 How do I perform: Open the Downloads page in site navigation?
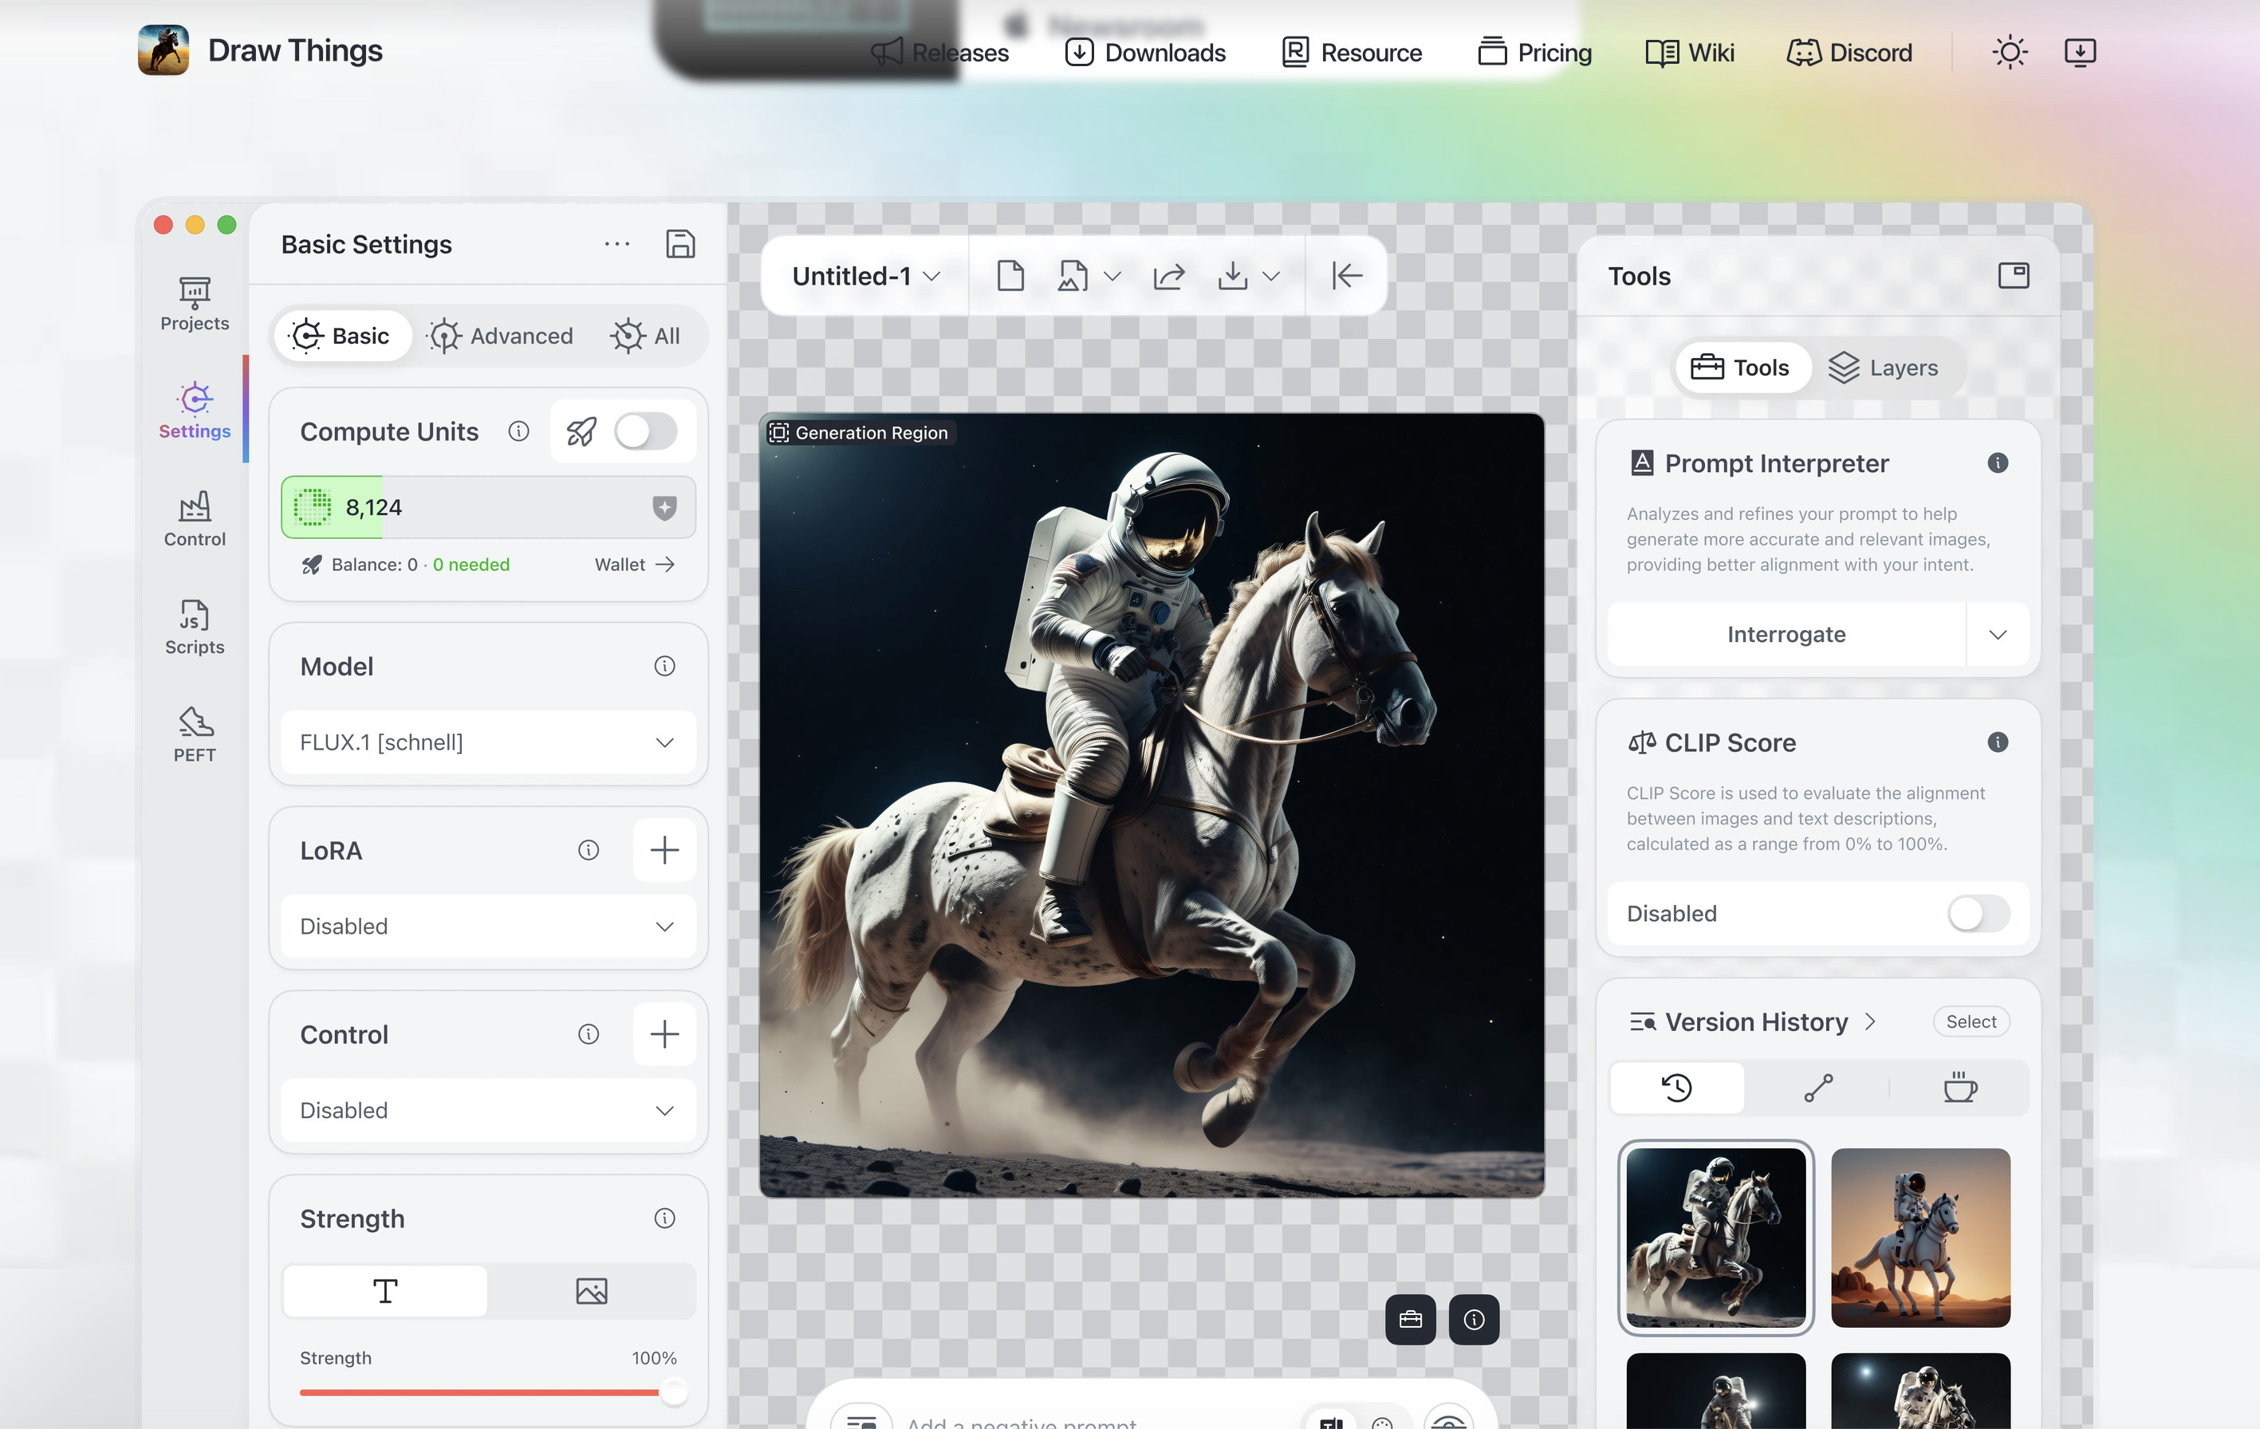coord(1145,53)
